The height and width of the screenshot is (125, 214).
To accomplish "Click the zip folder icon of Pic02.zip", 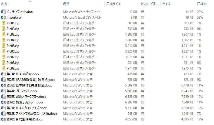I will coord(4,29).
